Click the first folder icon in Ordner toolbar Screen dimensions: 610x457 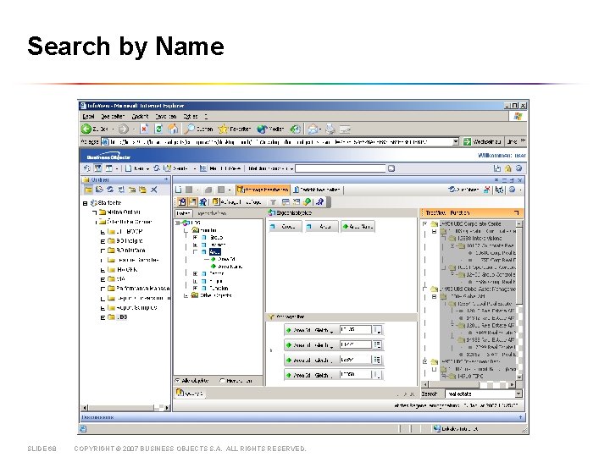point(89,190)
